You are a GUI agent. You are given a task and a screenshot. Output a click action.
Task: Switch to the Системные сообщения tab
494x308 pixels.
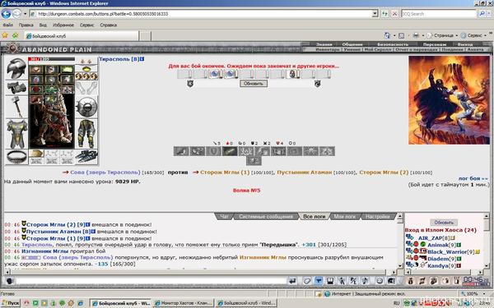click(x=266, y=216)
